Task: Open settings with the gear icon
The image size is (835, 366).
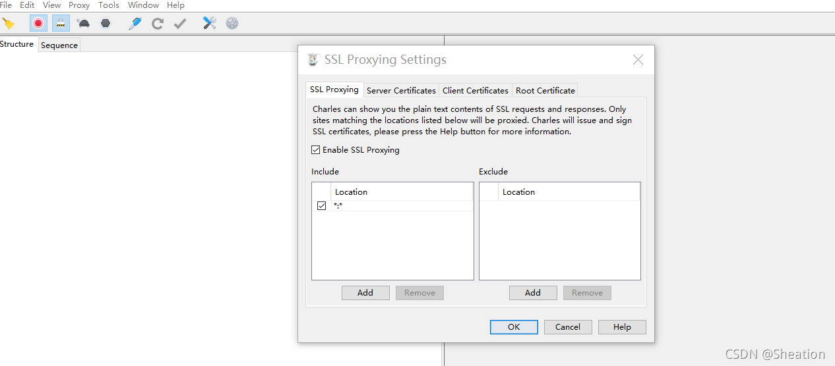Action: (232, 24)
